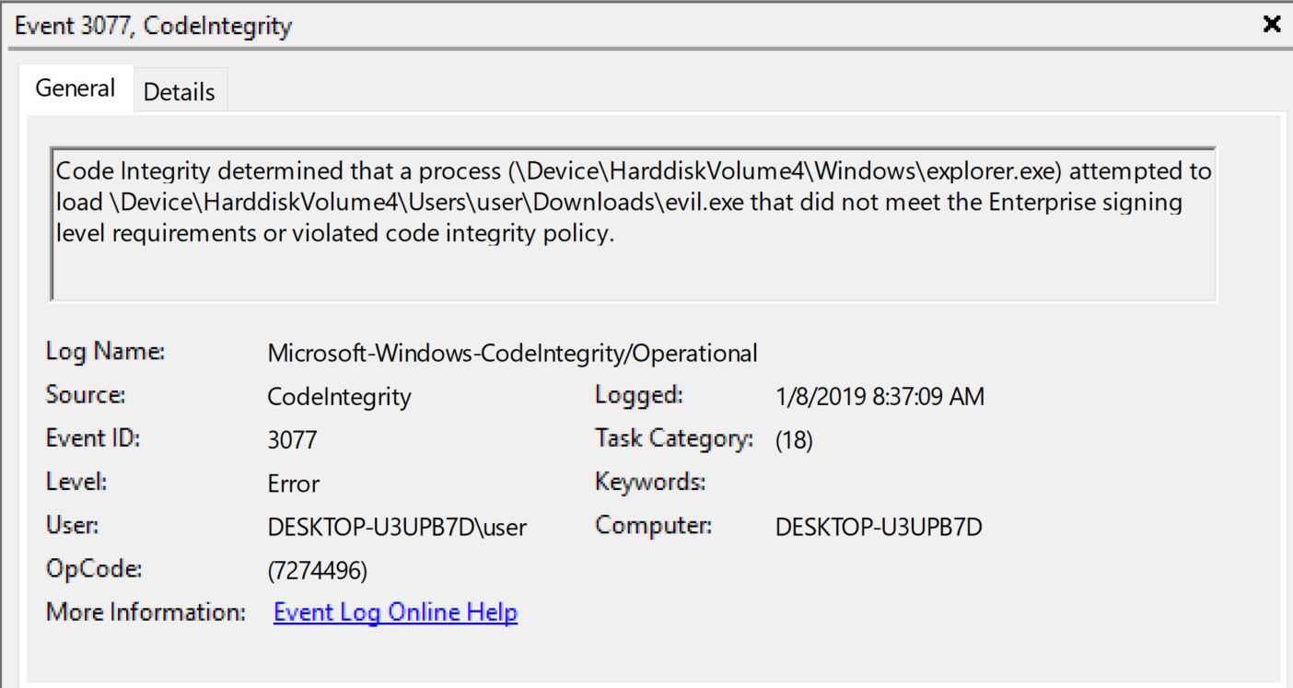Select the OpCode value (7274496)

[317, 572]
